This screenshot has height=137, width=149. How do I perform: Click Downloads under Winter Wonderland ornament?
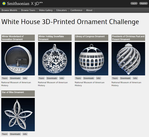[15, 78]
